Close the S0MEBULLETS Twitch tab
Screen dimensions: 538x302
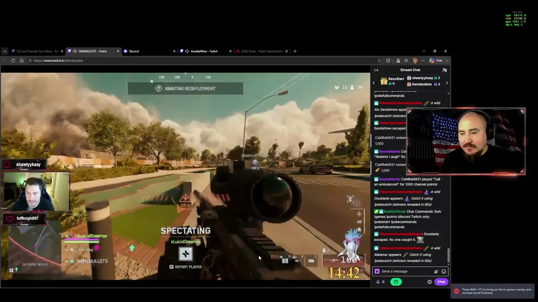118,51
